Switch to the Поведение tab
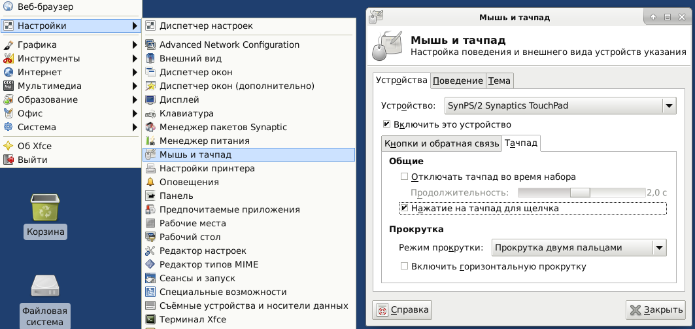695x329 pixels. [458, 80]
